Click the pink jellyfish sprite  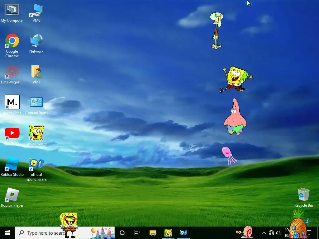coord(229,156)
